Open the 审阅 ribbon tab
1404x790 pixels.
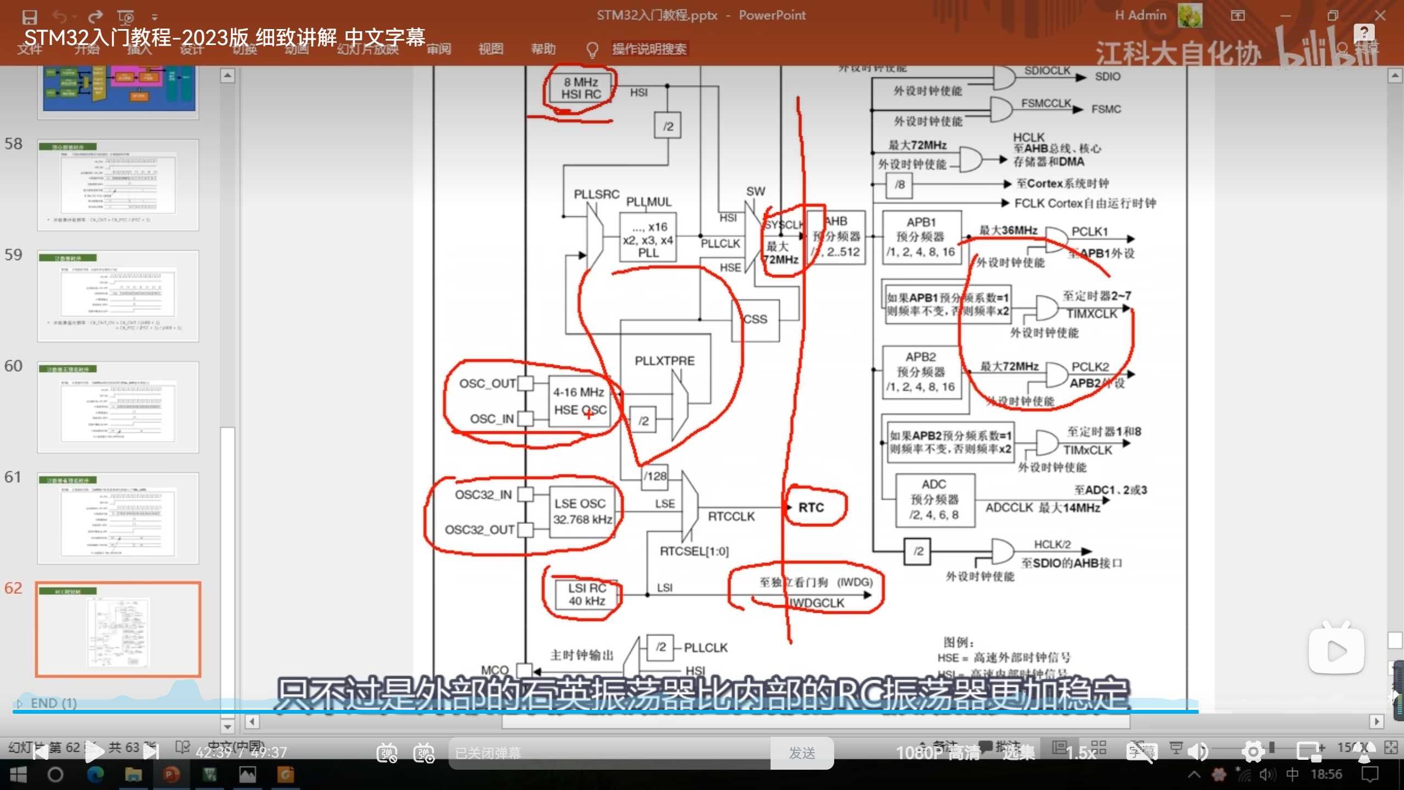(439, 49)
